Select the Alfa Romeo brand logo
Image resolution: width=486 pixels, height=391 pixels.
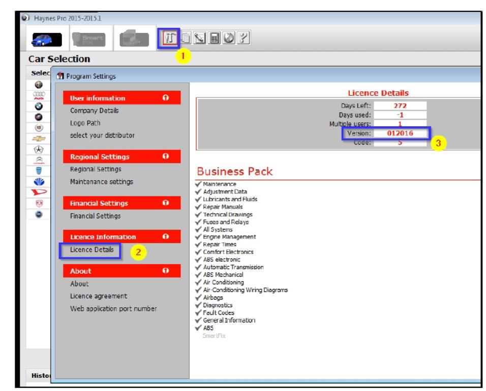click(x=39, y=84)
